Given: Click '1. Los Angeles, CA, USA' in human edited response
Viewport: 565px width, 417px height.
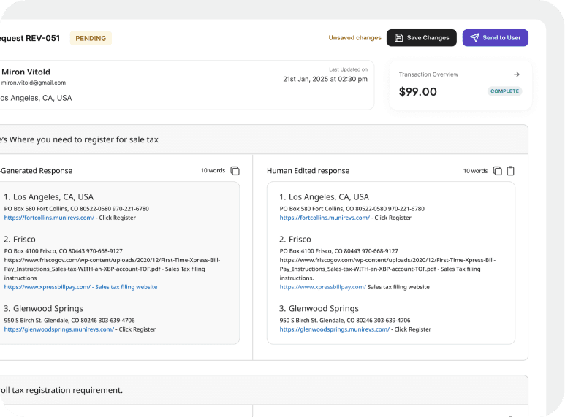Looking at the screenshot, I should click(x=324, y=197).
